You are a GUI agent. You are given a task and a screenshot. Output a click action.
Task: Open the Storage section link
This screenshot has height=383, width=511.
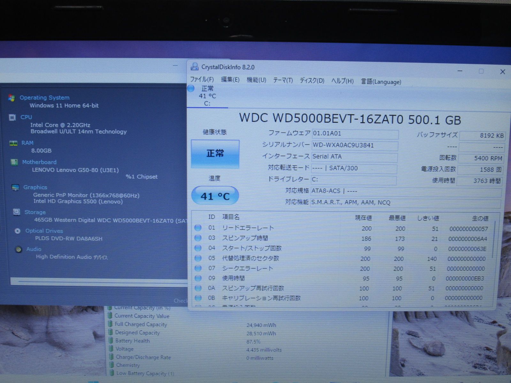pos(35,212)
